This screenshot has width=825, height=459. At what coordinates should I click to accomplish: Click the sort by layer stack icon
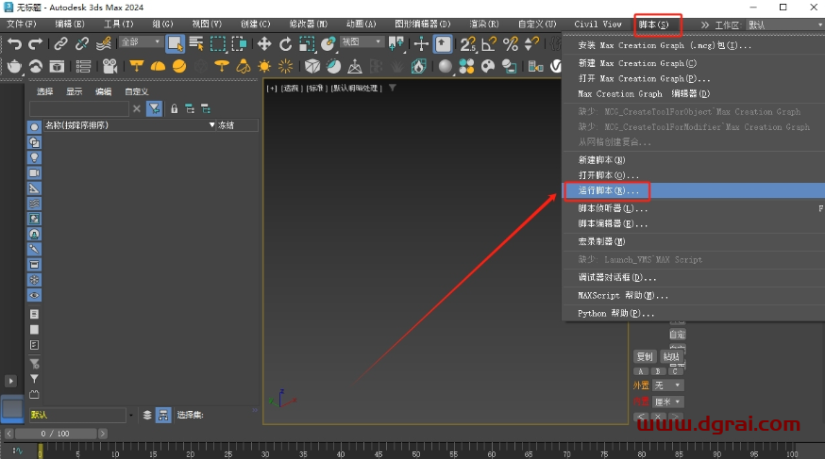pos(147,415)
